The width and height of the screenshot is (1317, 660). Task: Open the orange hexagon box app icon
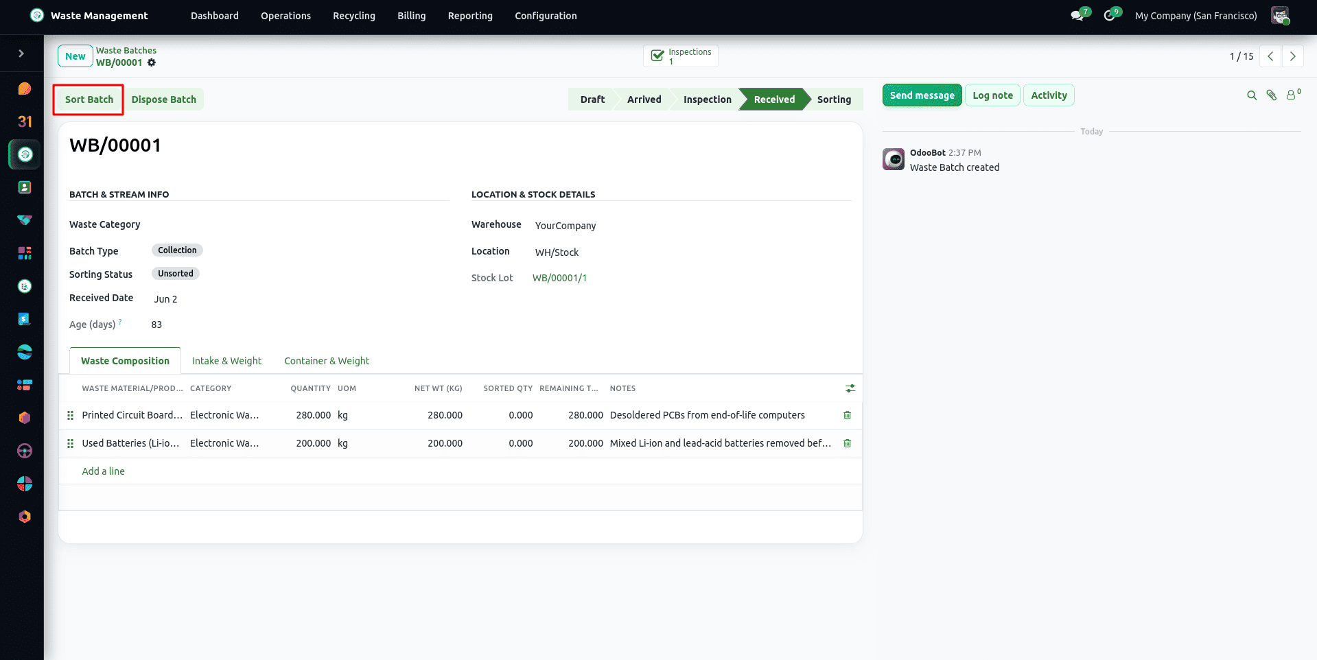tap(25, 418)
